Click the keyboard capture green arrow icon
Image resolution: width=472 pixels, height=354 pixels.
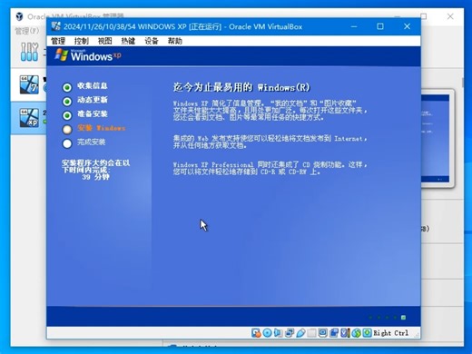pyautogui.click(x=367, y=333)
